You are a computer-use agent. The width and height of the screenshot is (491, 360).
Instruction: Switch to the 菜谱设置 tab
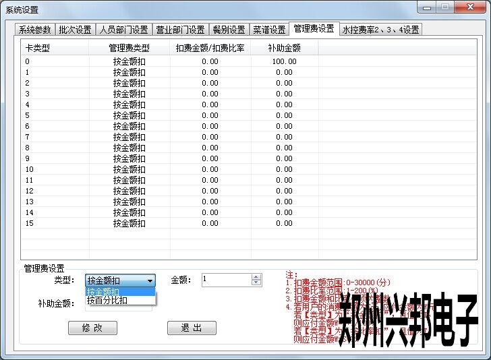[x=269, y=30]
